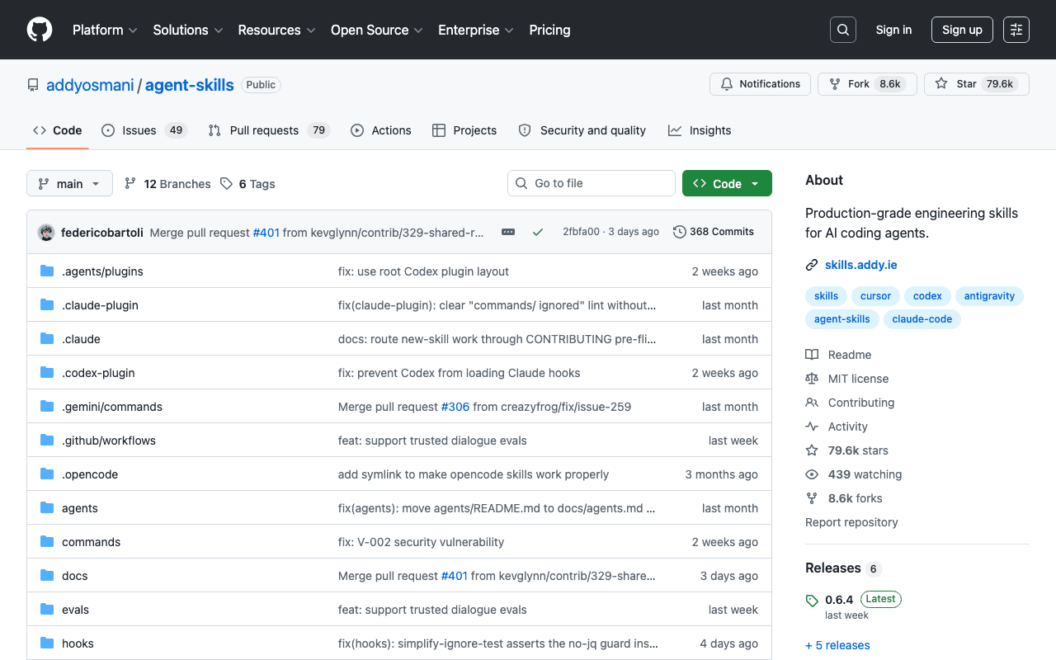Open the main branch selector dropdown
This screenshot has width=1056, height=660.
coord(69,183)
